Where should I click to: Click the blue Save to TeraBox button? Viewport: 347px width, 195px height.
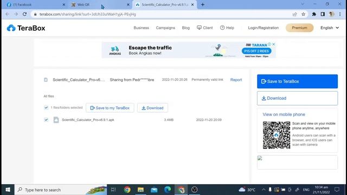[x=297, y=81]
